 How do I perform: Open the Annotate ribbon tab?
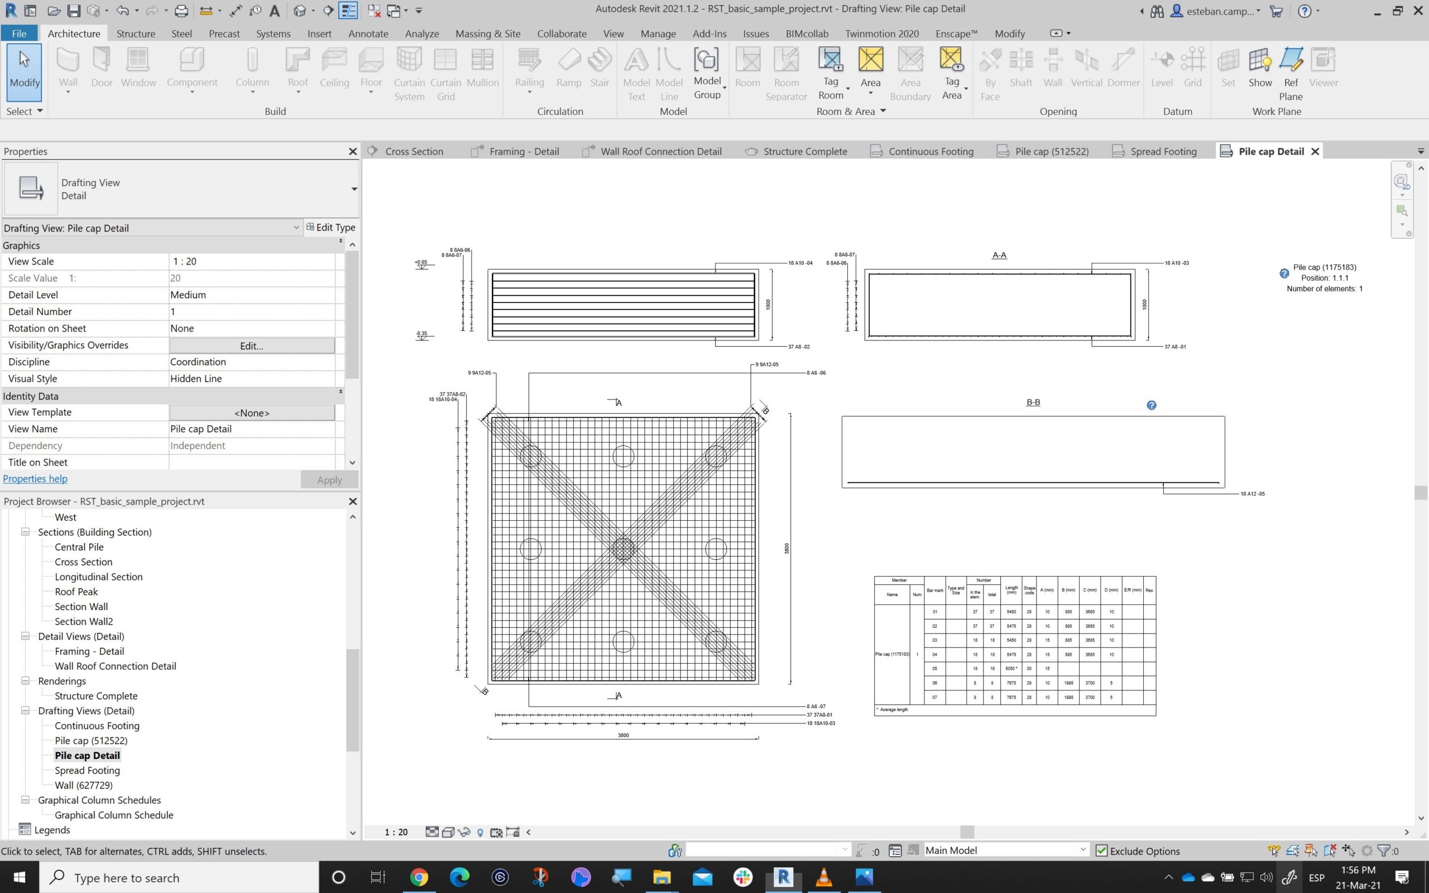(x=368, y=33)
